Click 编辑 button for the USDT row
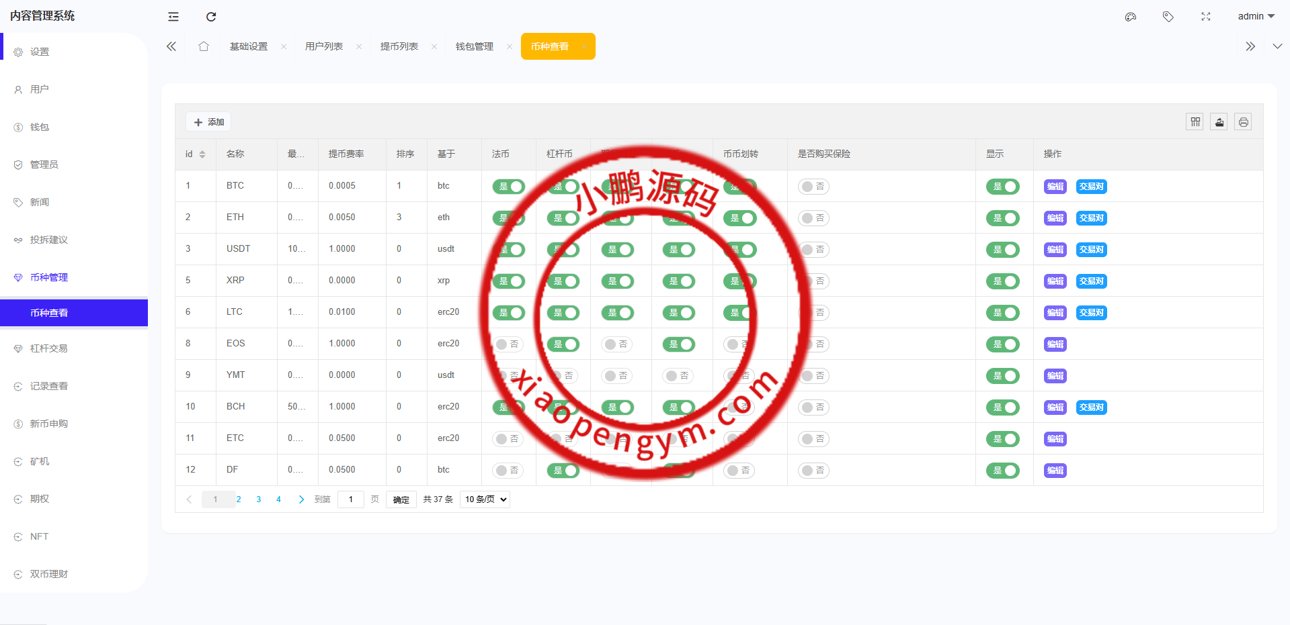This screenshot has height=625, width=1290. [x=1055, y=250]
